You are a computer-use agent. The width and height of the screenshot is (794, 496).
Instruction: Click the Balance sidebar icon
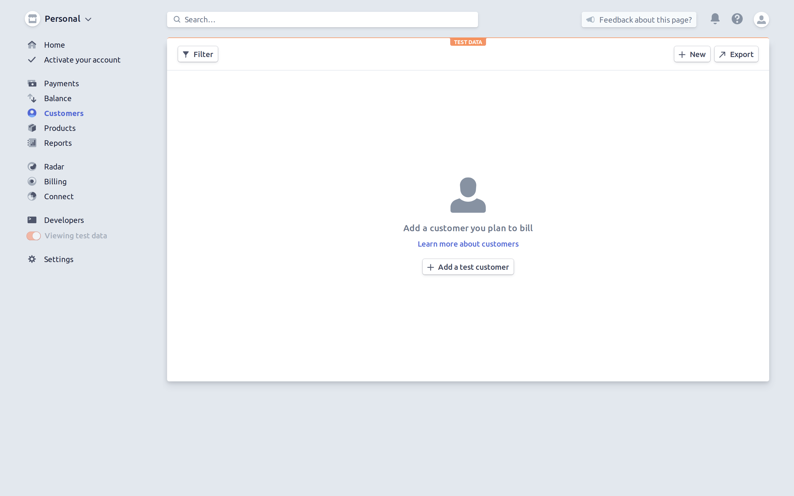point(32,98)
